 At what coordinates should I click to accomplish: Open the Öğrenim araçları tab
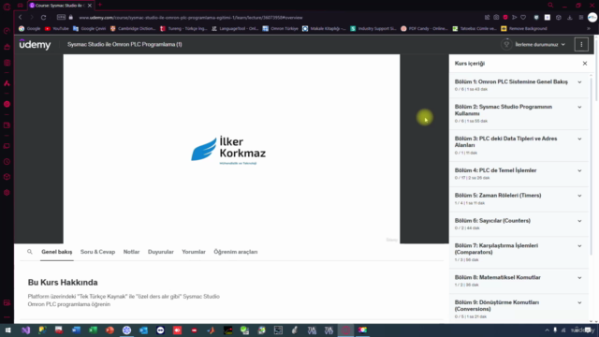click(x=236, y=252)
